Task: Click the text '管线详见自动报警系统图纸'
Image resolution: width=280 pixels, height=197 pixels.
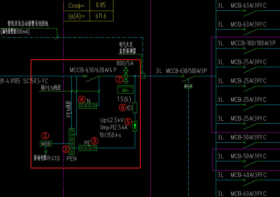Action: (28, 23)
